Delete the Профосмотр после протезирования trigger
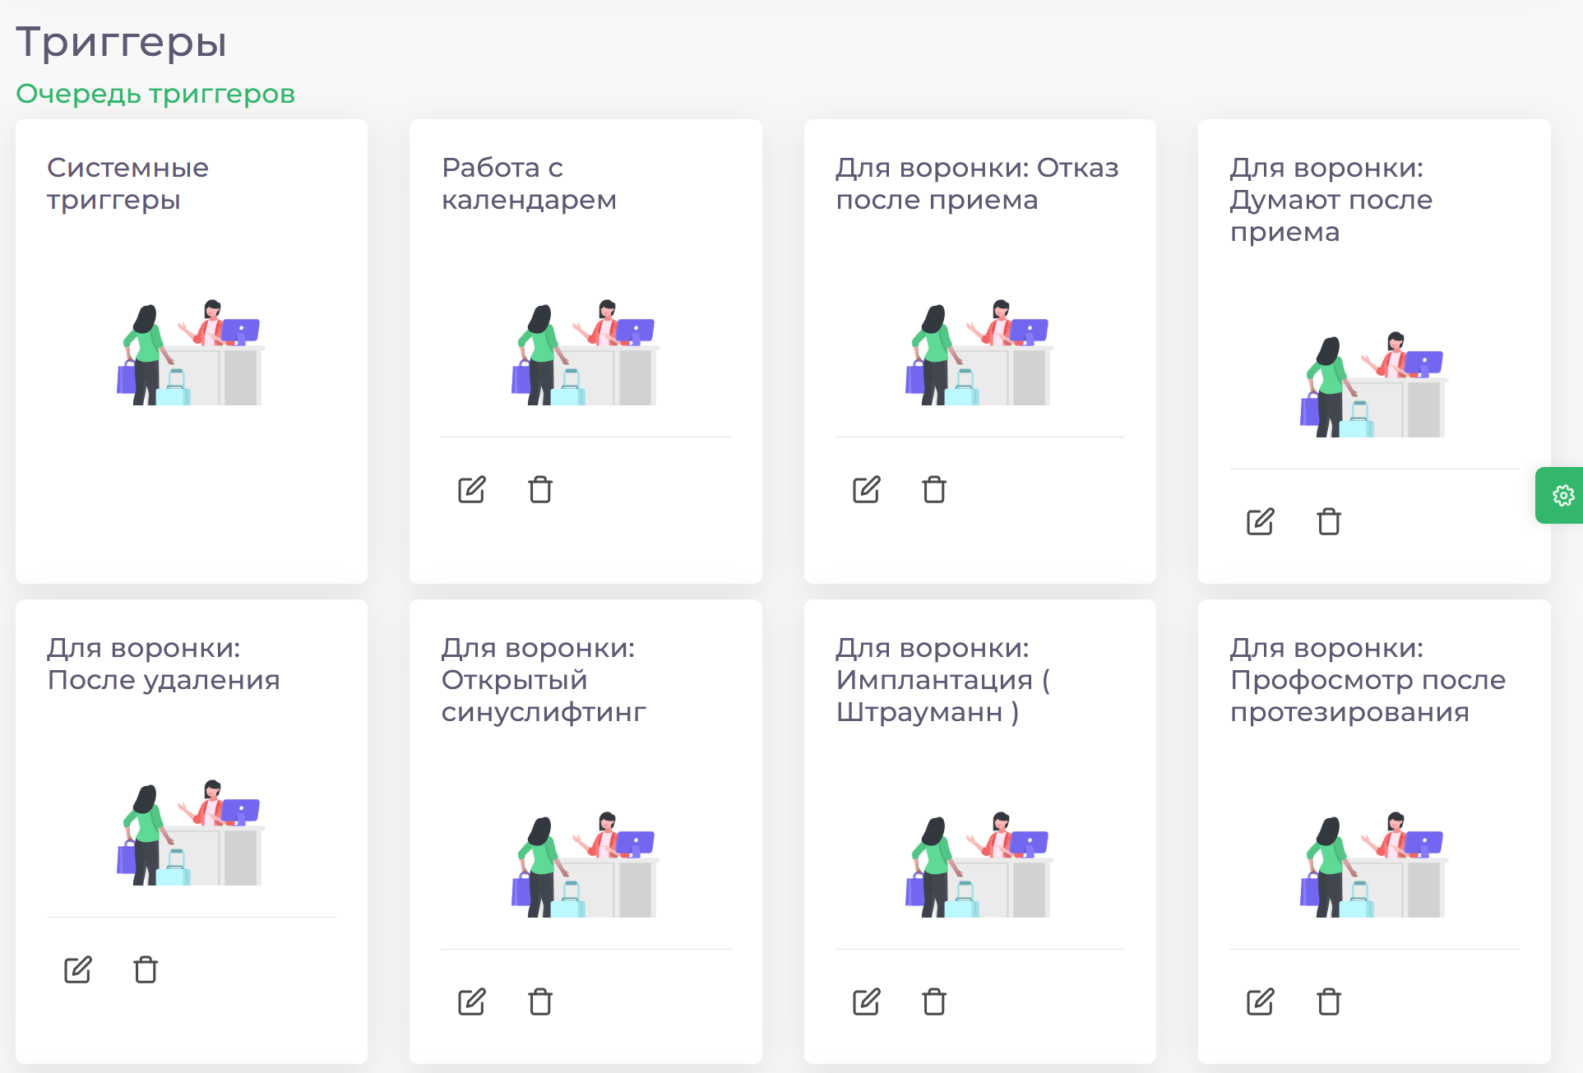 (x=1329, y=1001)
